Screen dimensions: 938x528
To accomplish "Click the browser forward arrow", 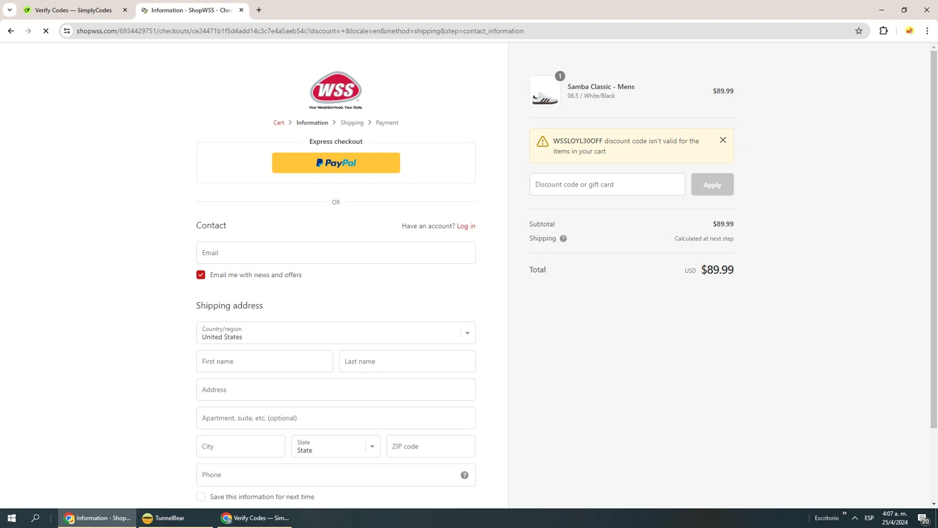I will pos(28,31).
